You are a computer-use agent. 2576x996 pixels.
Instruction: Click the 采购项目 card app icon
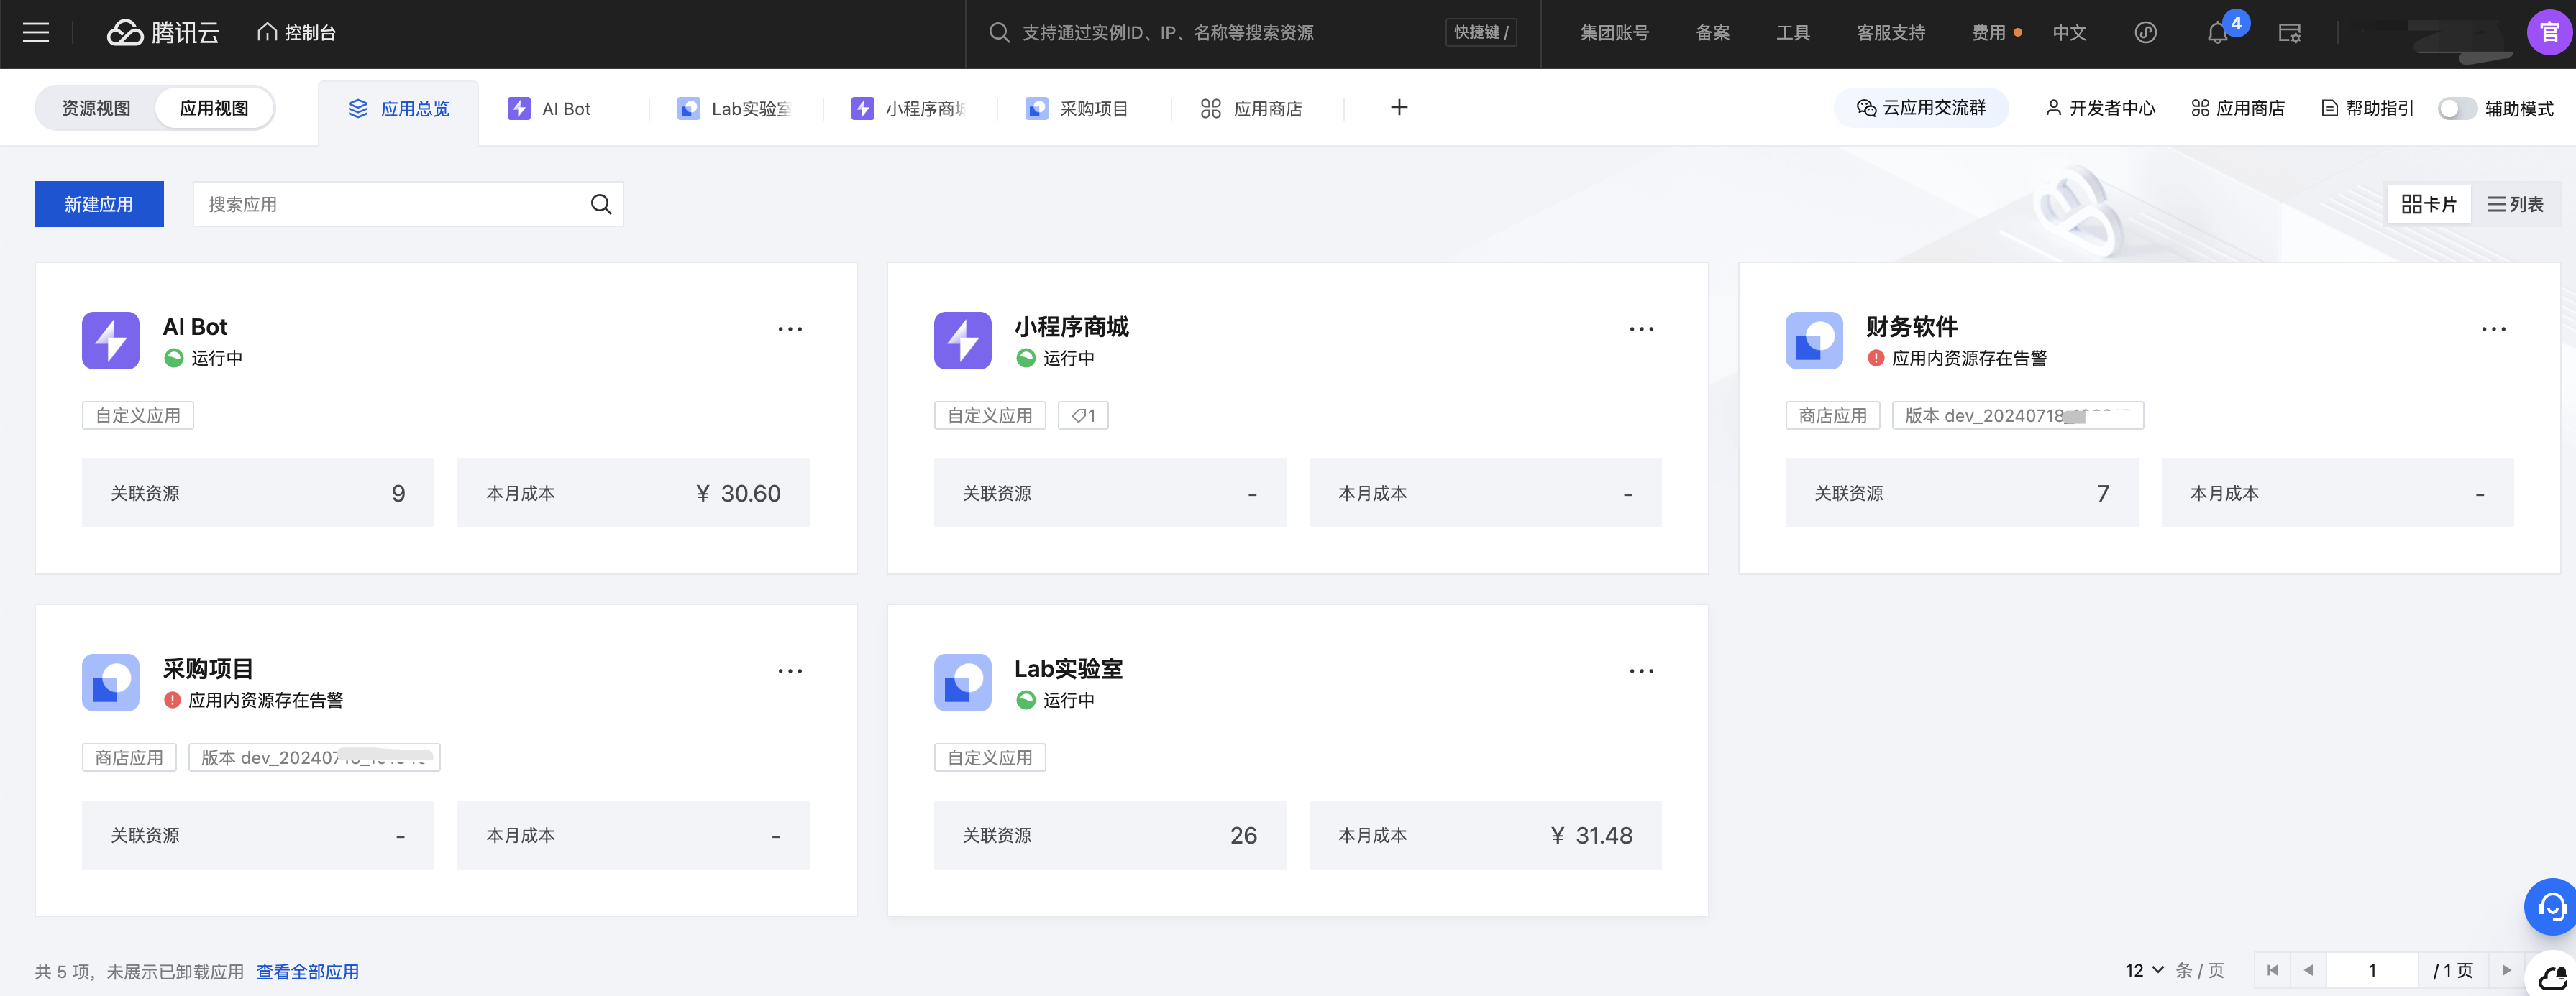point(110,682)
